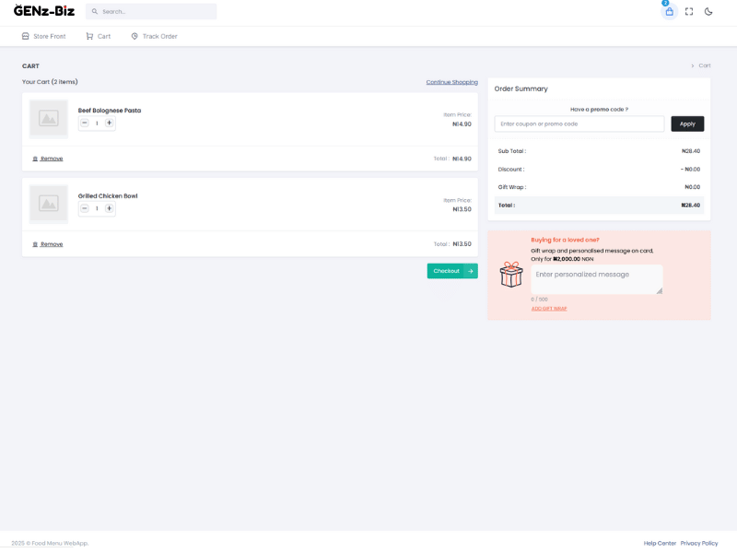Switch to dark mode moon icon
This screenshot has height=553, width=737.
tap(708, 12)
